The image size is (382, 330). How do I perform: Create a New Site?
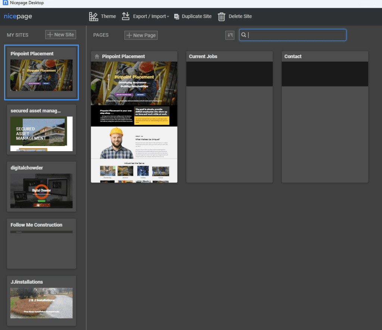61,35
